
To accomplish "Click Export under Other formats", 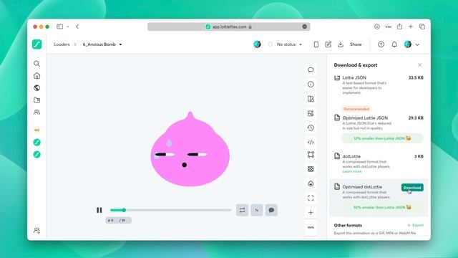I will 415,225.
